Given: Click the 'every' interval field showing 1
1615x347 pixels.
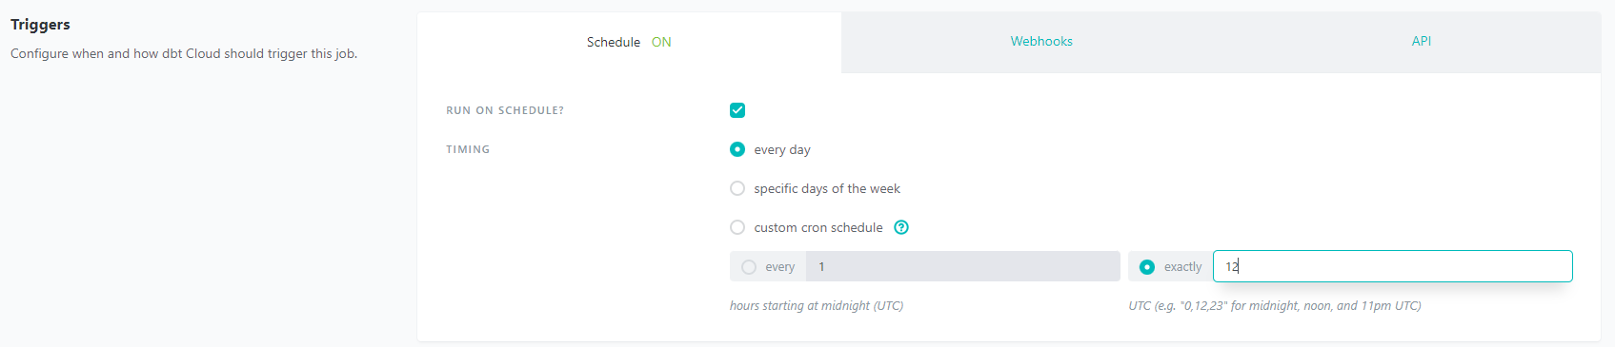Looking at the screenshot, I should click(963, 266).
